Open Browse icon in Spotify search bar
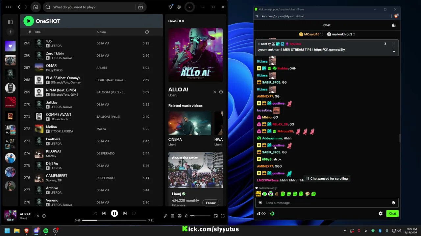421x236 pixels. (x=140, y=7)
